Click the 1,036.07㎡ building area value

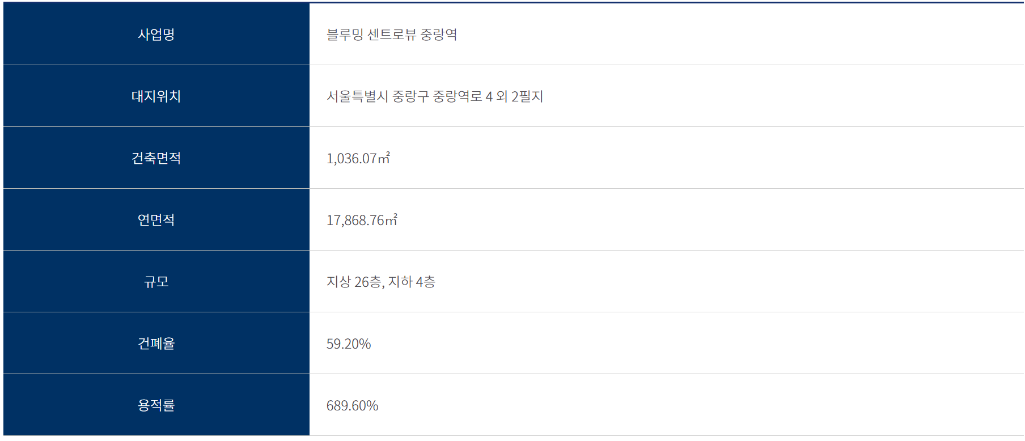pos(358,159)
